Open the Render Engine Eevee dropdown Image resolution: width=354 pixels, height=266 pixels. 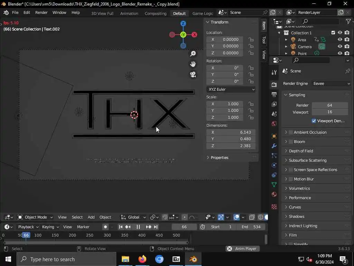click(331, 84)
